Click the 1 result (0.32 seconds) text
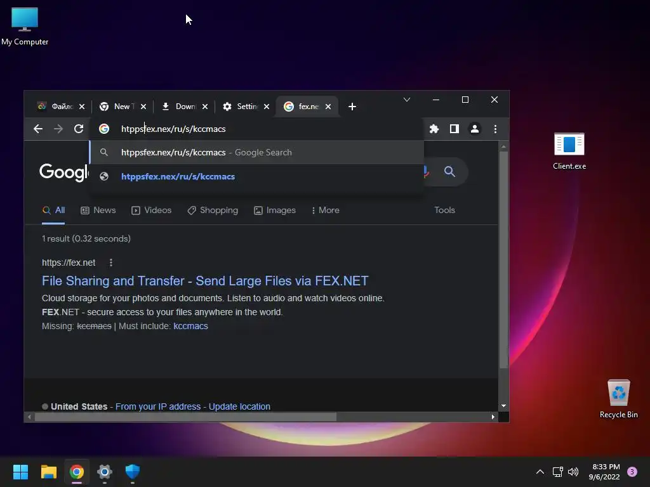Screen dimensions: 650x487 tap(86, 239)
